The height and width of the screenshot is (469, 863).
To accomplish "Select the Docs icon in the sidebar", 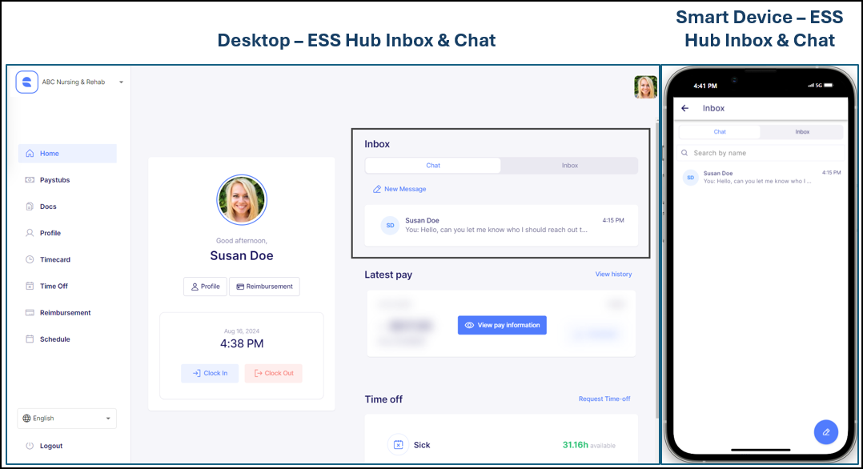I will click(29, 206).
